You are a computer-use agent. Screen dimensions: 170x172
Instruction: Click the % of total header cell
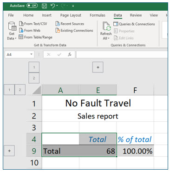pyautogui.click(x=135, y=139)
